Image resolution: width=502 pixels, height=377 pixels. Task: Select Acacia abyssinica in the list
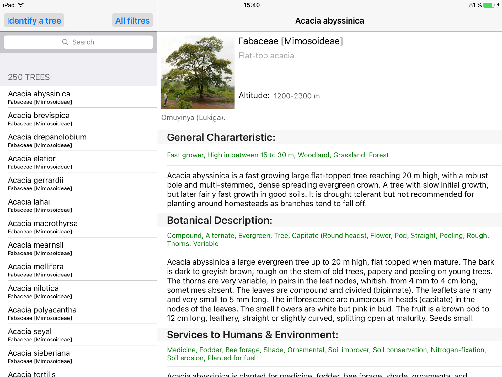(x=78, y=97)
